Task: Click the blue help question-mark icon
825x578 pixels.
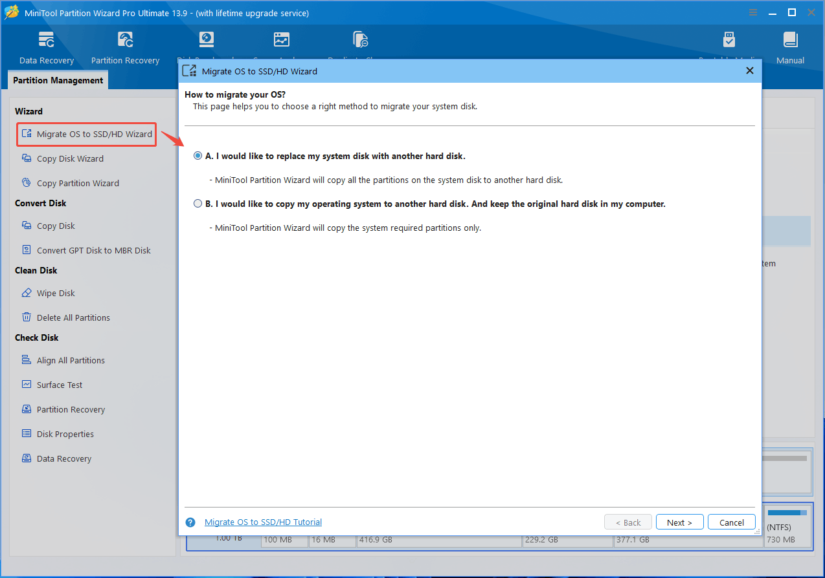Action: tap(190, 522)
